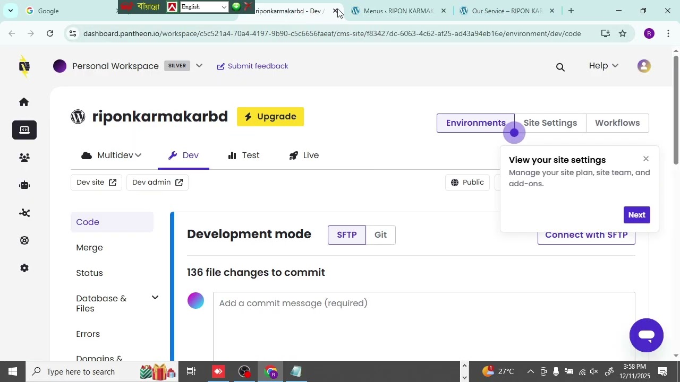Open Task View on taskbar
The image size is (680, 382).
(191, 371)
